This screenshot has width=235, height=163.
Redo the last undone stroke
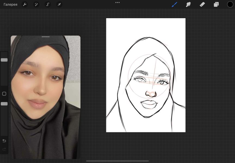(x=4, y=149)
